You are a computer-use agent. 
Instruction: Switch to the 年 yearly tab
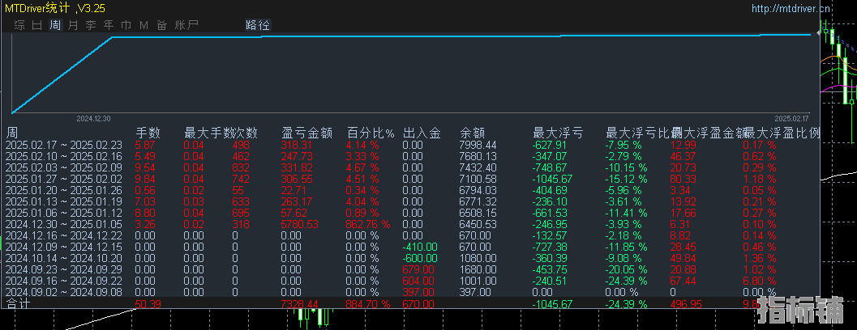(x=109, y=25)
